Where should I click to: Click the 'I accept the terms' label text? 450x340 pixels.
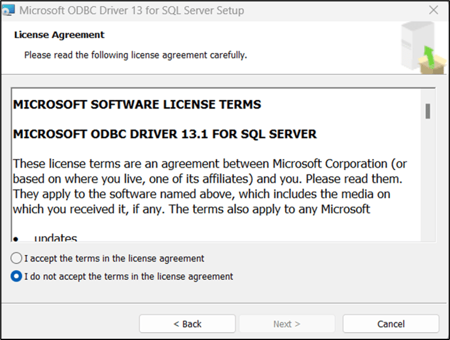[114, 258]
